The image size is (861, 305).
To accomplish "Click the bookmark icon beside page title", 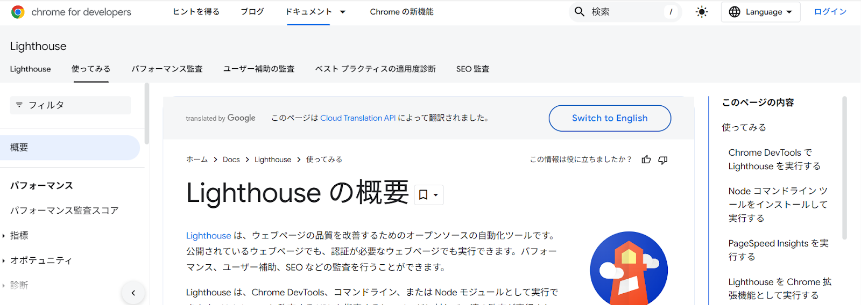I will (424, 195).
